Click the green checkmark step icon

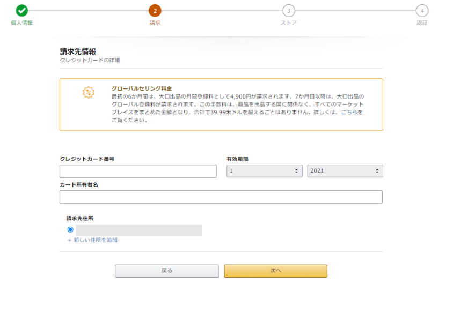[21, 10]
